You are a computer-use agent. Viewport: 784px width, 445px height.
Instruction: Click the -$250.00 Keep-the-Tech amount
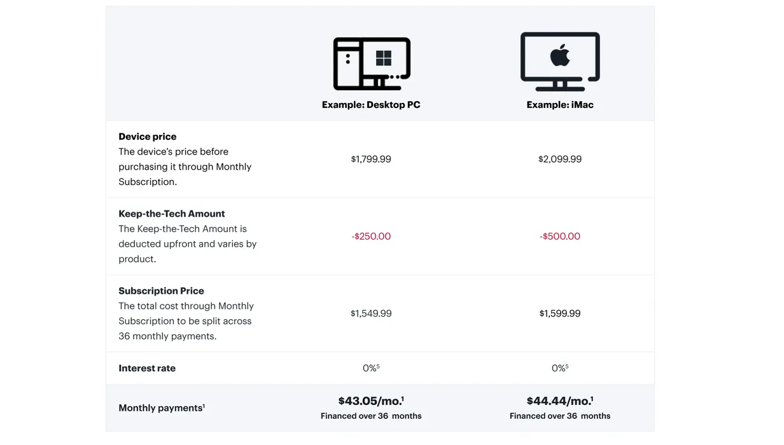[371, 236]
